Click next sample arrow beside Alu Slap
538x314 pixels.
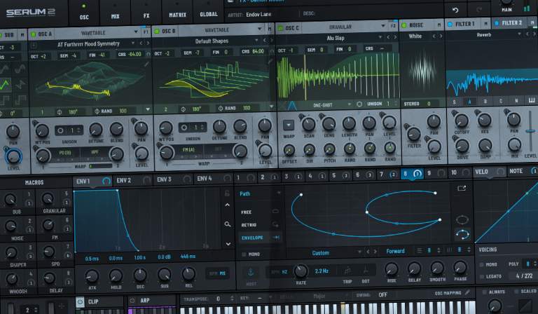395,37
